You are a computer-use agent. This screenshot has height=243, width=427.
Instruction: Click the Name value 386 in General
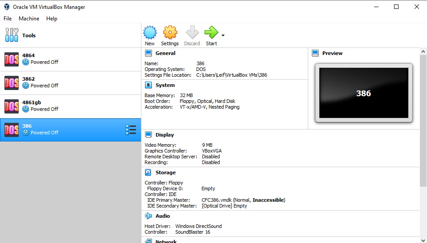200,63
